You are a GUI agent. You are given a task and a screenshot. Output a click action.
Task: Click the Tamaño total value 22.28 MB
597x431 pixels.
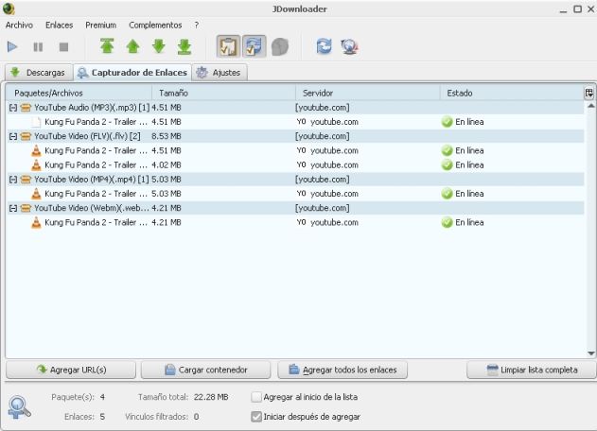[x=211, y=397]
